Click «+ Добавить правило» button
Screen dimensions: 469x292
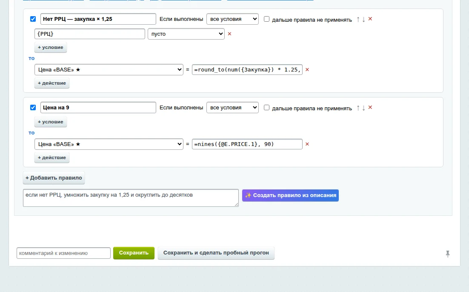click(54, 178)
